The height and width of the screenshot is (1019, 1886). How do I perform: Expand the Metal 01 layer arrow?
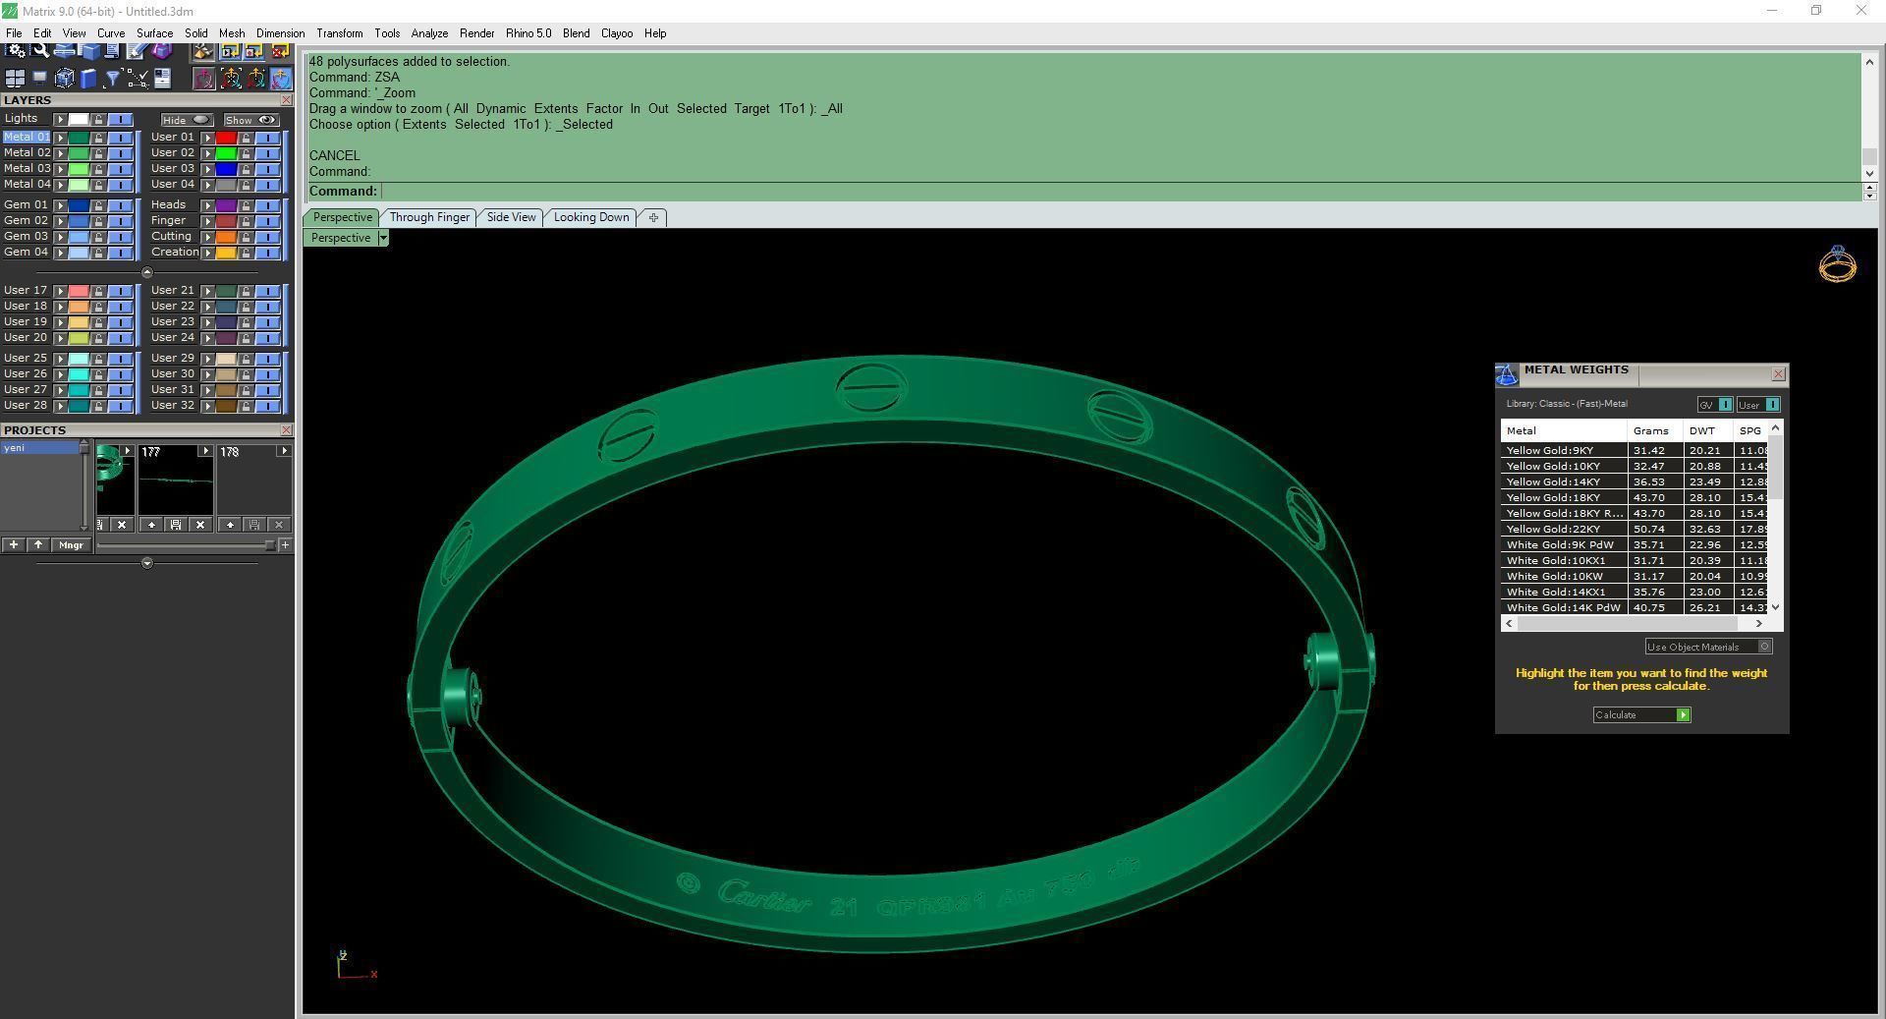[x=60, y=138]
